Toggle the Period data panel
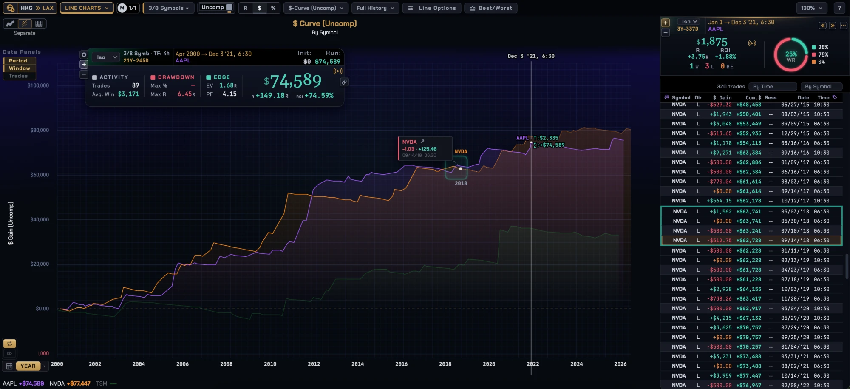Image resolution: width=850 pixels, height=389 pixels. click(19, 61)
